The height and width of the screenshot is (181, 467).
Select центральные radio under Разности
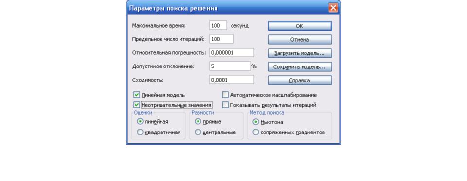tap(198, 132)
